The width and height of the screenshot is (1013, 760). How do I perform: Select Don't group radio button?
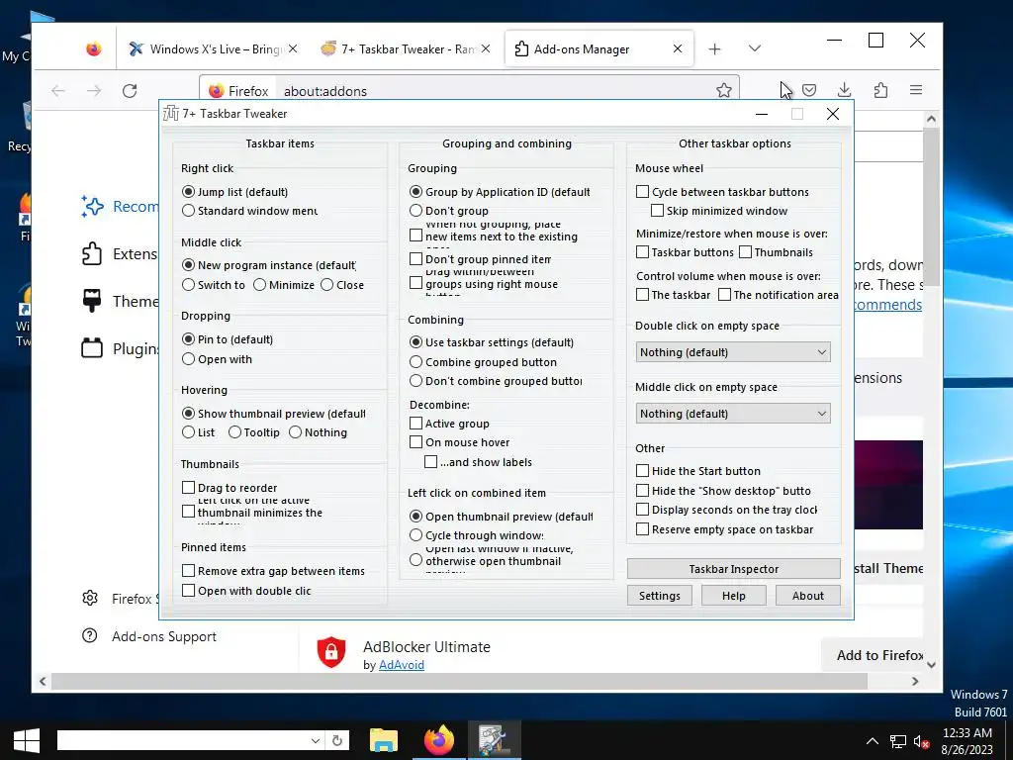pyautogui.click(x=415, y=211)
